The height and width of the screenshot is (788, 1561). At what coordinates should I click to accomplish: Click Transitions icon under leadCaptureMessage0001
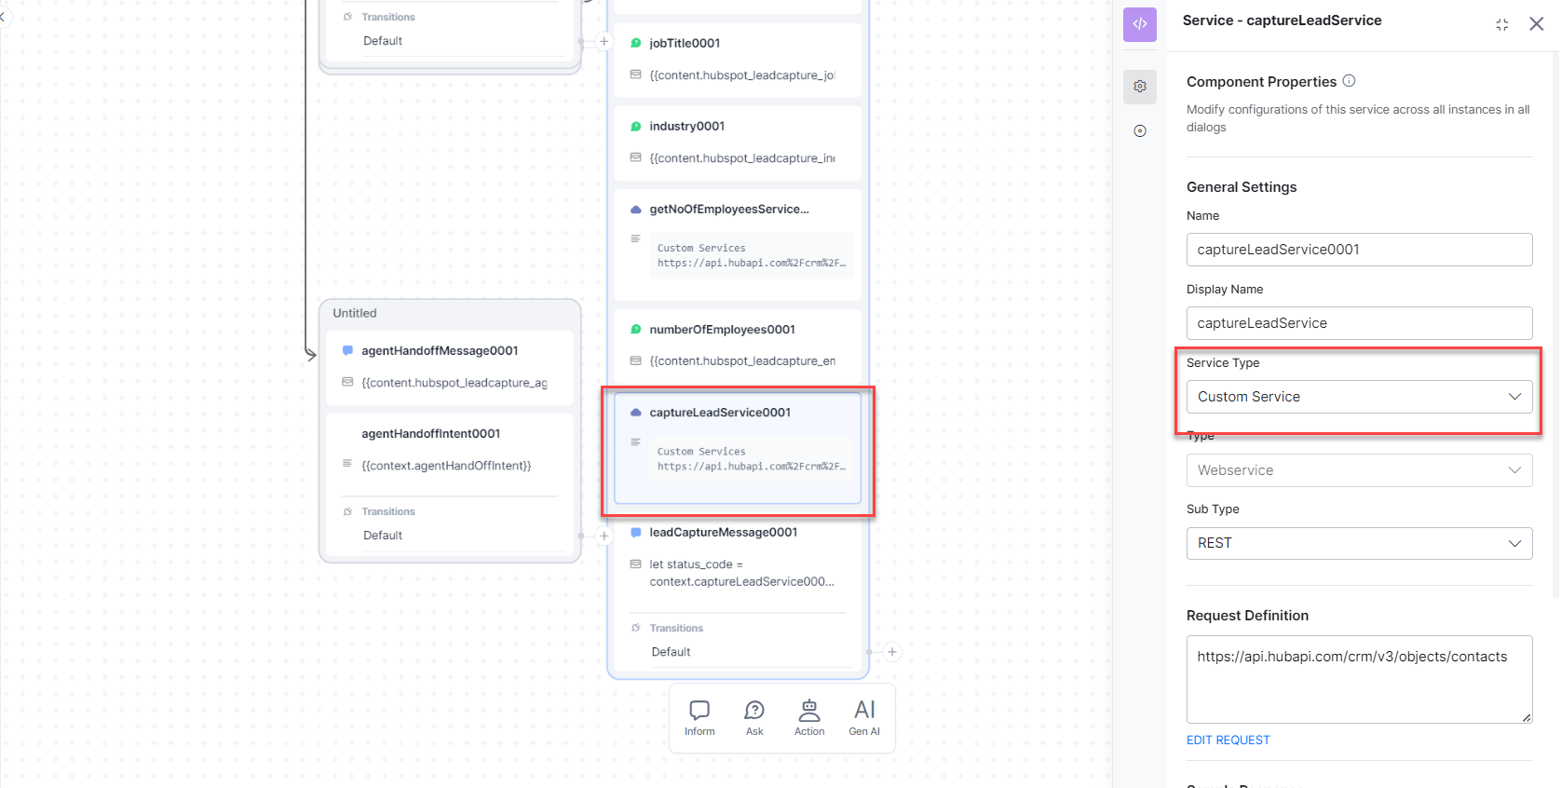point(636,628)
